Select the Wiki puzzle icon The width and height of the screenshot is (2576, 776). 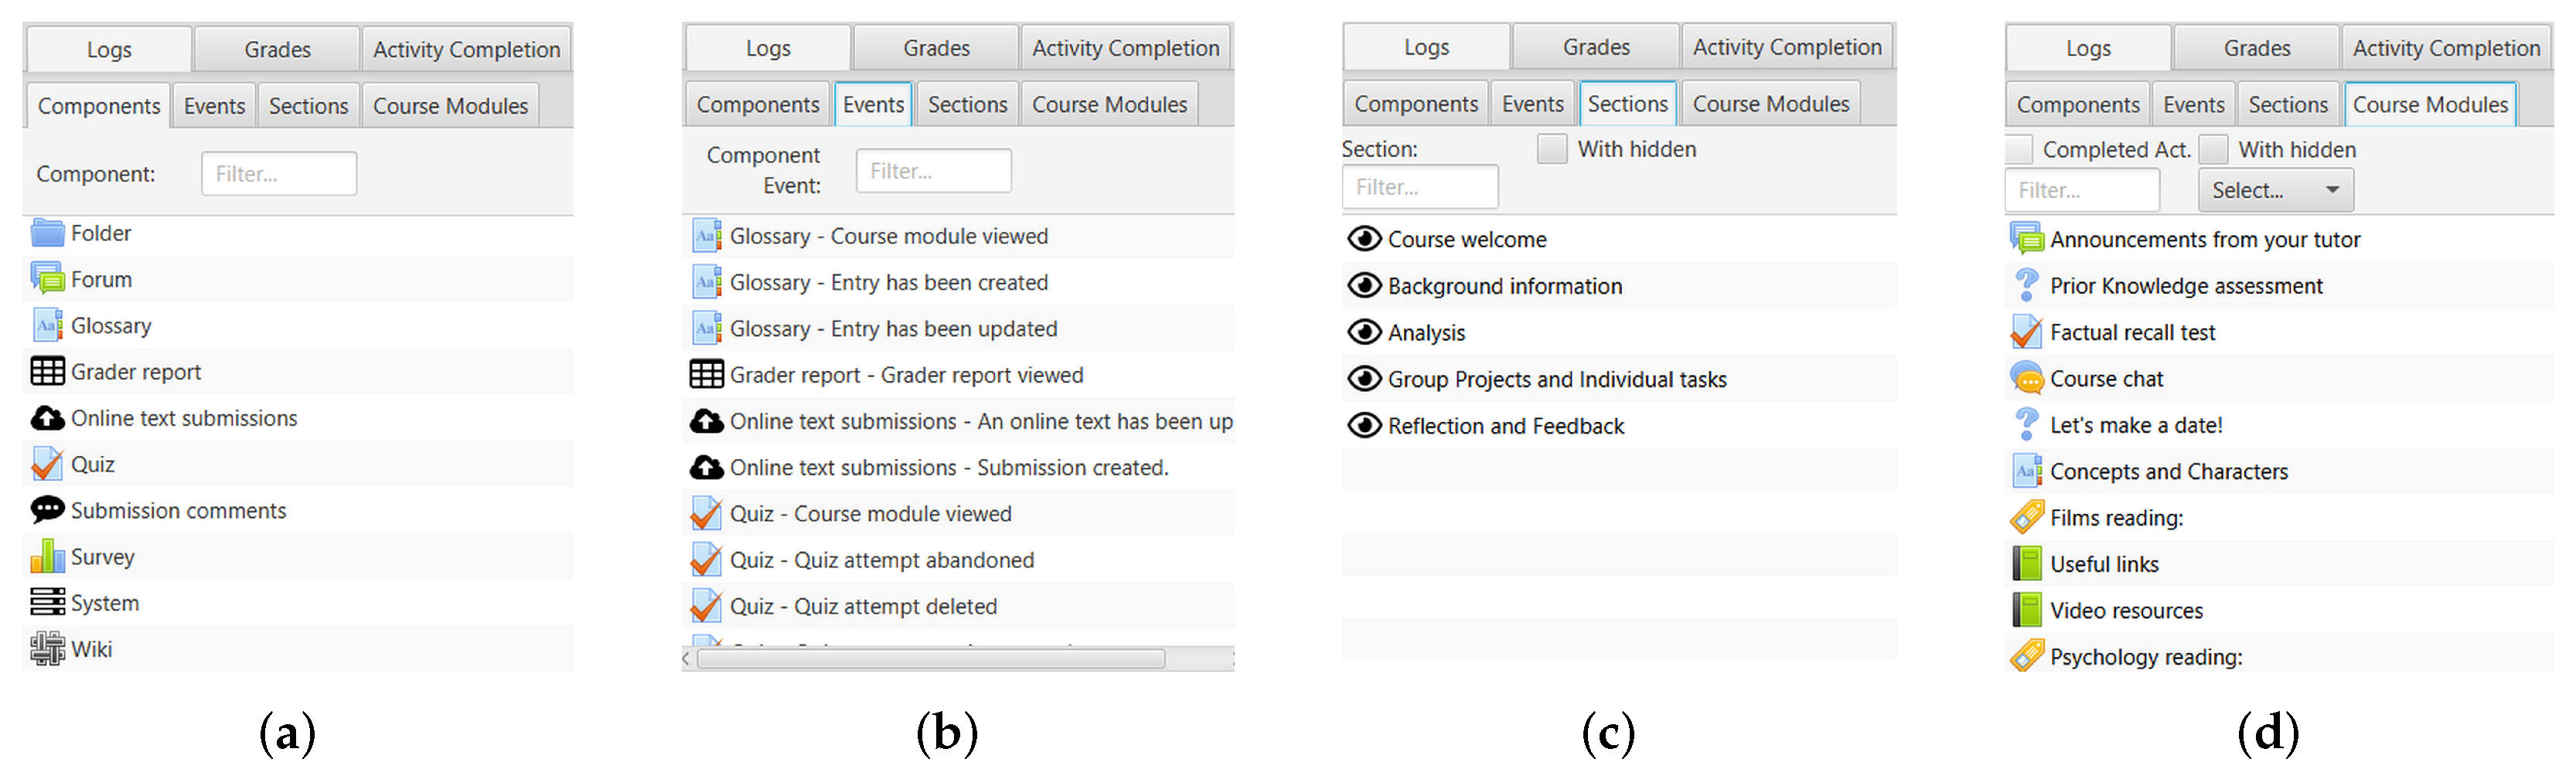[x=47, y=649]
